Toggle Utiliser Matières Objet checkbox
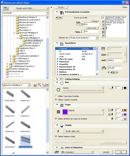The width and height of the screenshot is (130, 156). coord(56,137)
